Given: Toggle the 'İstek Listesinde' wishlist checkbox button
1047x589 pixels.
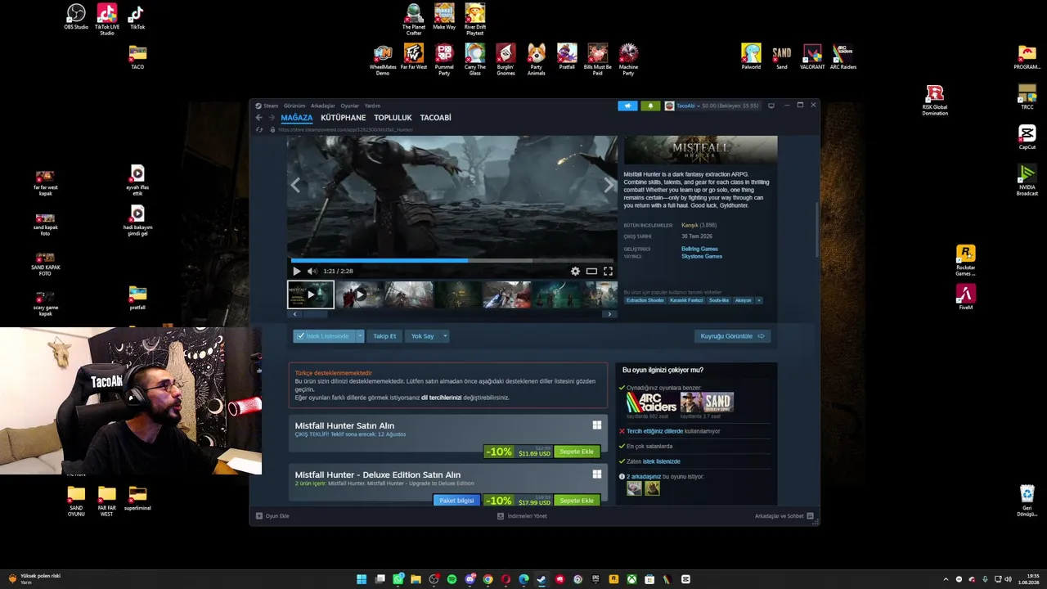Looking at the screenshot, I should tap(324, 336).
